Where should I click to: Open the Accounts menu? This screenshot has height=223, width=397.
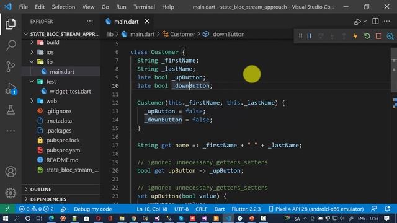pos(11,172)
